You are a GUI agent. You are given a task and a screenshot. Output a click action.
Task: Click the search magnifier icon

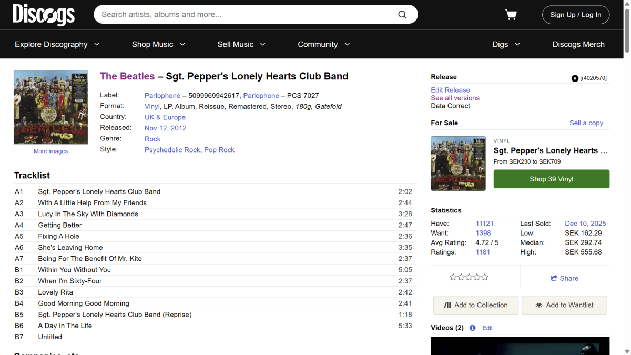402,15
